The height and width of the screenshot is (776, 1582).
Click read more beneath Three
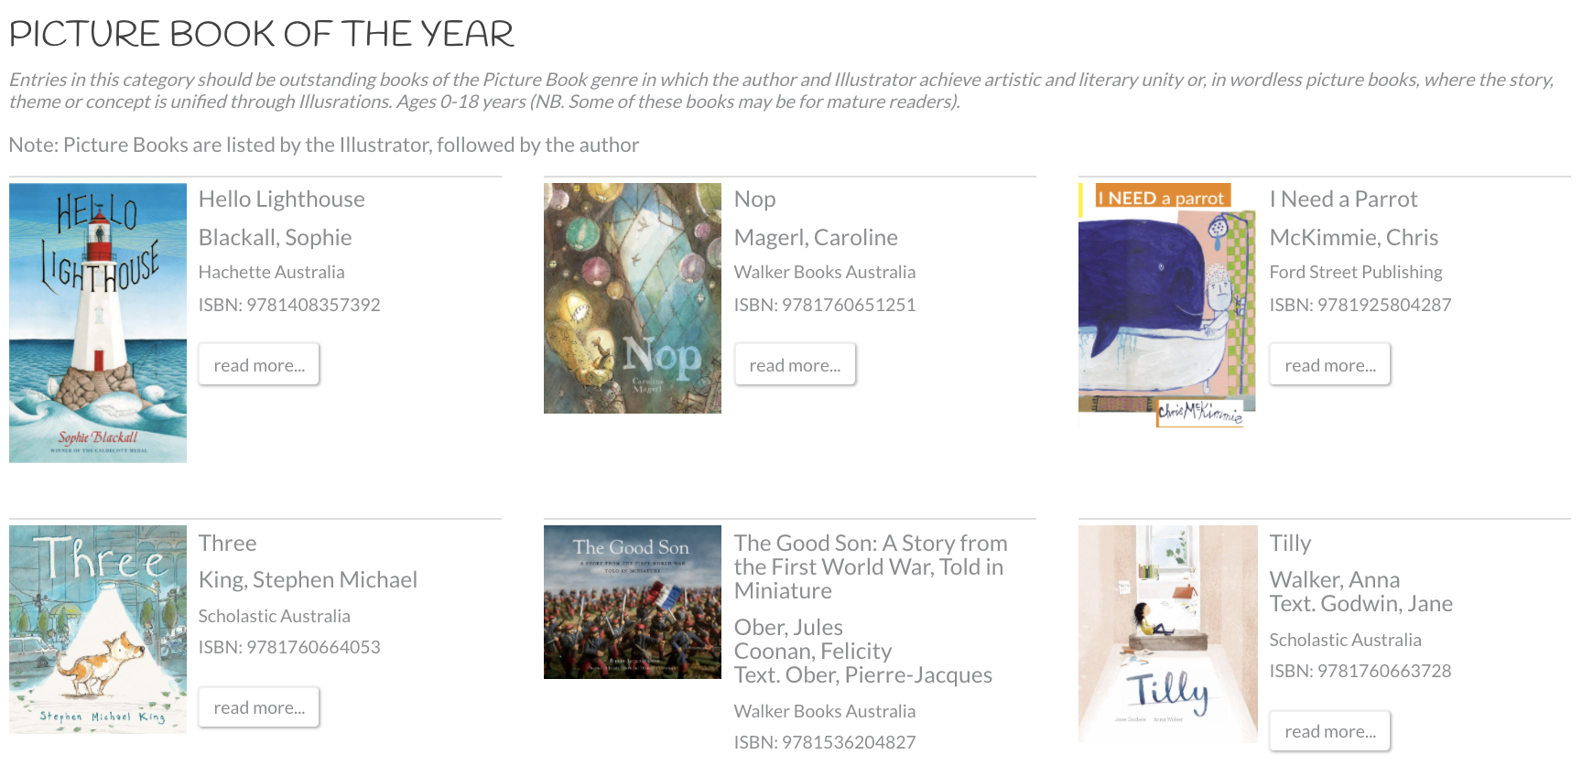tap(259, 706)
